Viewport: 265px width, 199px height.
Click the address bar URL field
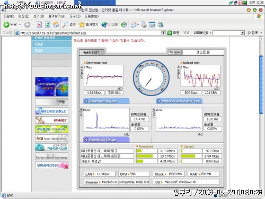point(89,33)
